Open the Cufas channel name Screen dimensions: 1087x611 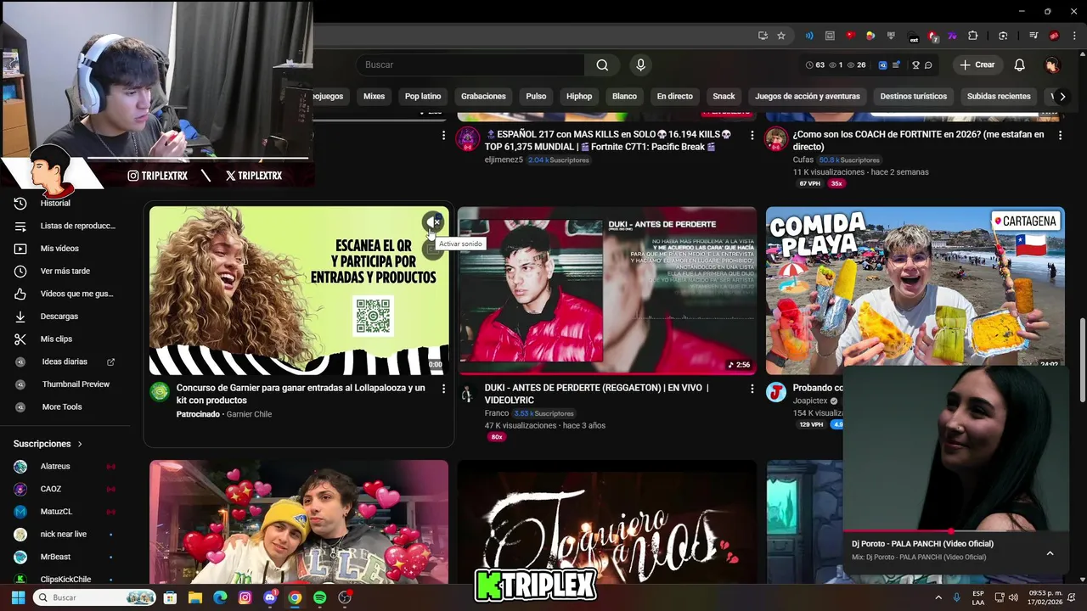point(803,160)
